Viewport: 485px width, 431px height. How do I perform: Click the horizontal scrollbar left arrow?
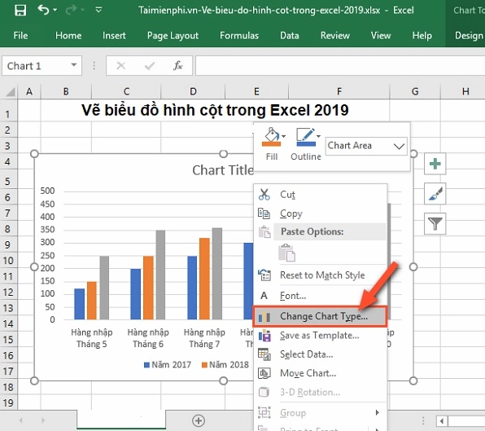(441, 420)
